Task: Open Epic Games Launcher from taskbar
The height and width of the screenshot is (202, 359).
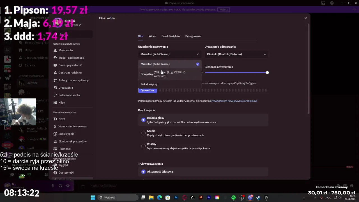Action: pos(266,198)
